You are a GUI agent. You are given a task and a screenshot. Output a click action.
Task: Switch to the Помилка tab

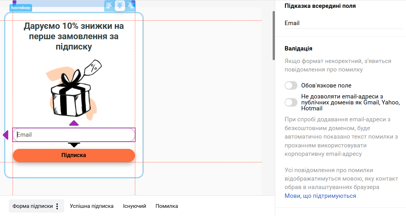[166, 206]
